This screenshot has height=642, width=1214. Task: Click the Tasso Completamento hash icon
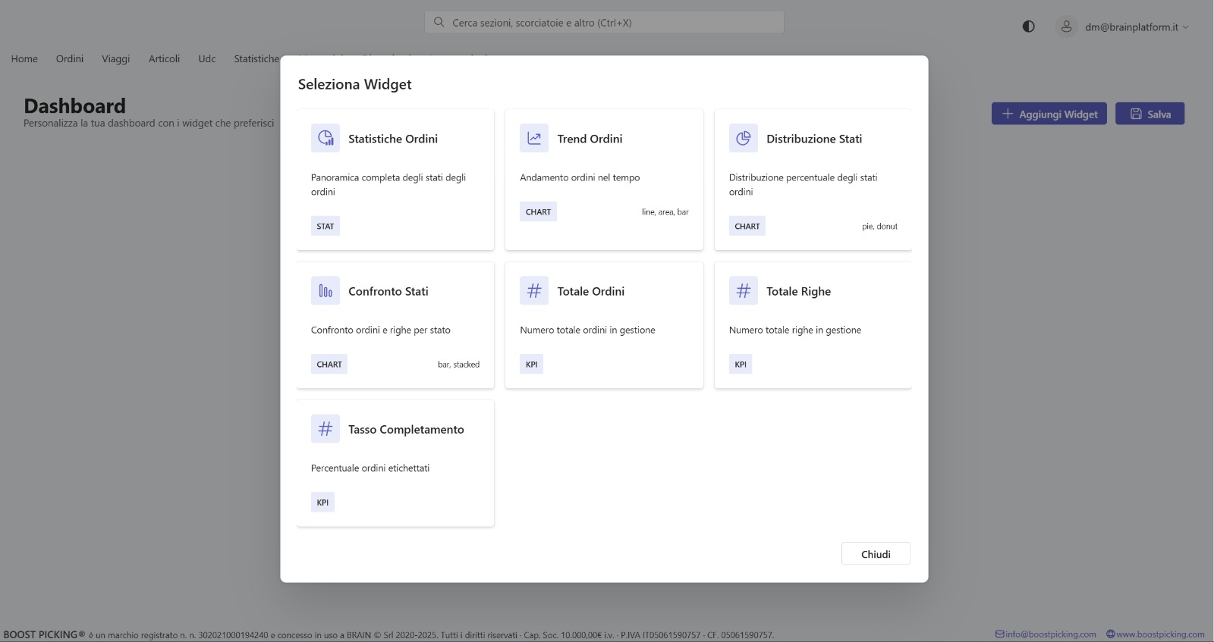(326, 428)
